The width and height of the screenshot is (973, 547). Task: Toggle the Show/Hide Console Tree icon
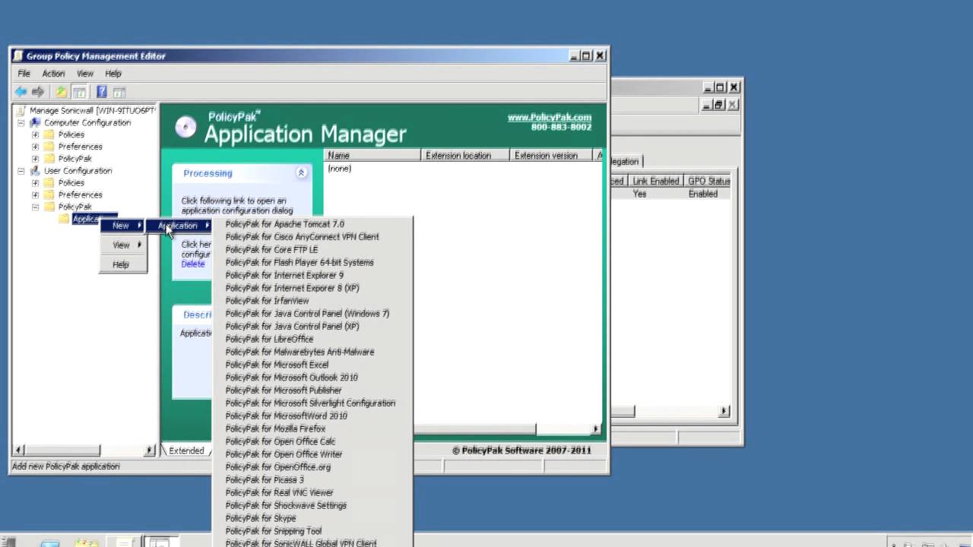tap(78, 92)
